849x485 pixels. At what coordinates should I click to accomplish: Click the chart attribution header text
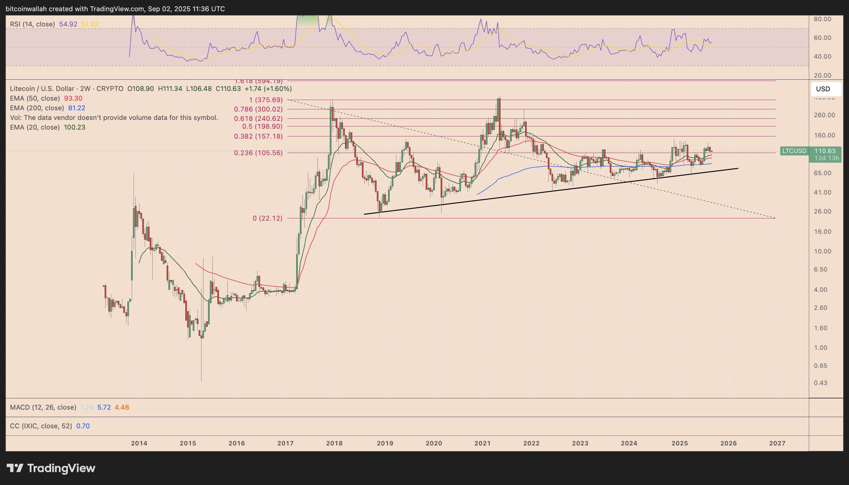click(115, 9)
